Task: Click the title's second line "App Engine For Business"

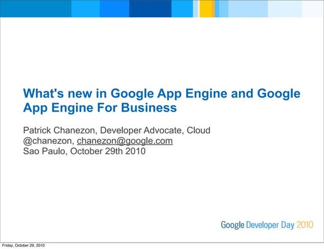Action: point(100,107)
